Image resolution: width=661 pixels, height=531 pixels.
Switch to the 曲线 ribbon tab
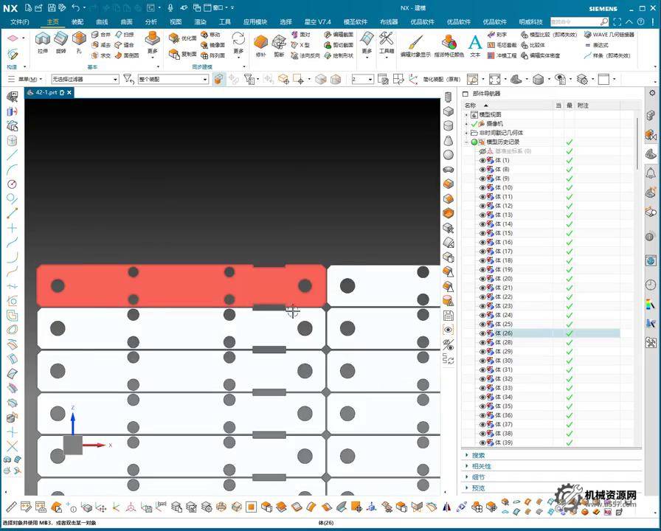[x=102, y=22]
